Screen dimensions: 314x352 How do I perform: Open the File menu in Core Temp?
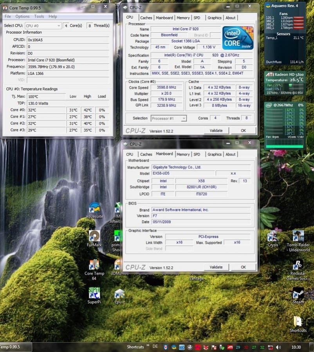7,16
